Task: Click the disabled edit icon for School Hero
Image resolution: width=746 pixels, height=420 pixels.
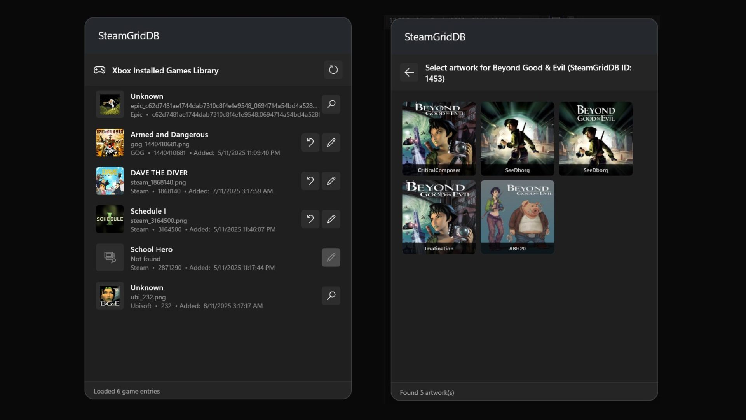Action: [331, 257]
